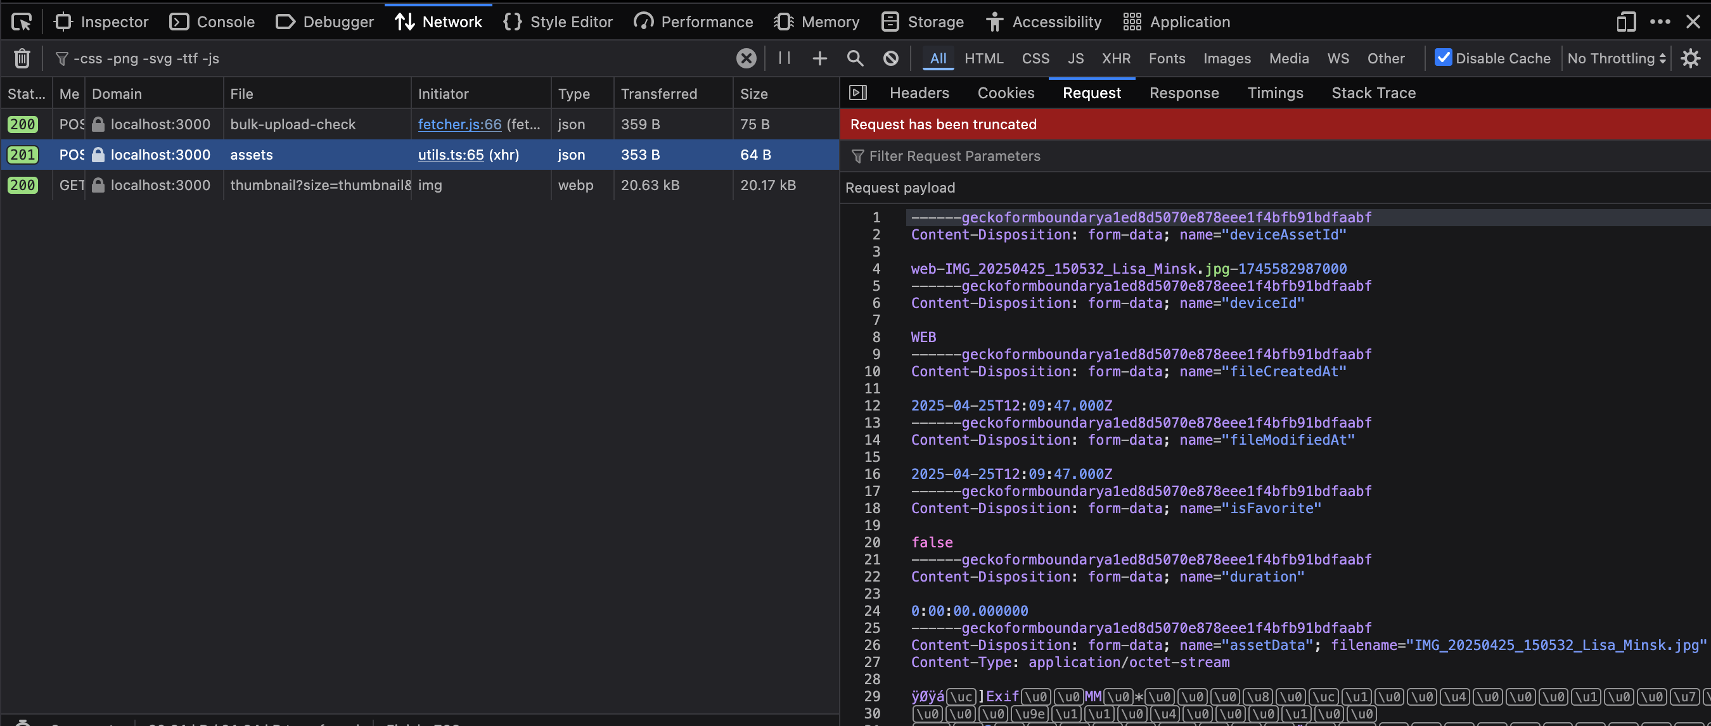Collapse the request details pane
The width and height of the screenshot is (1711, 726).
click(x=858, y=93)
